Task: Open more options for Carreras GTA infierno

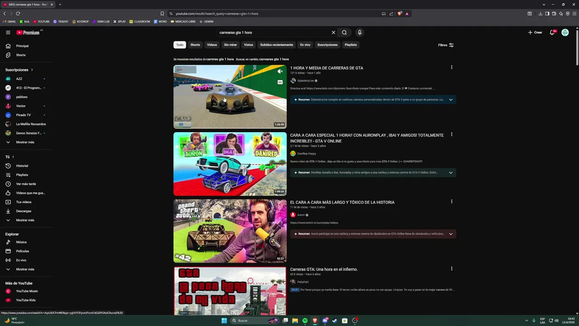Action: [x=451, y=268]
